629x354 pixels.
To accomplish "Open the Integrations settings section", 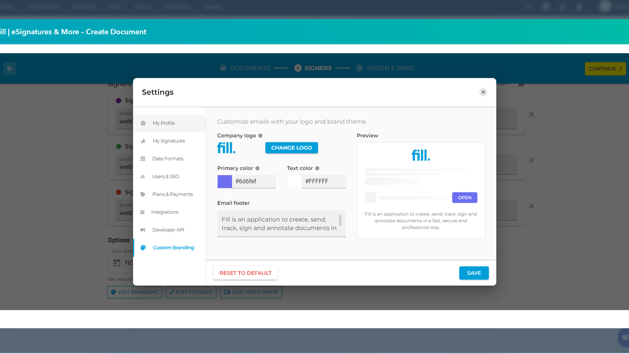I will coord(165,212).
